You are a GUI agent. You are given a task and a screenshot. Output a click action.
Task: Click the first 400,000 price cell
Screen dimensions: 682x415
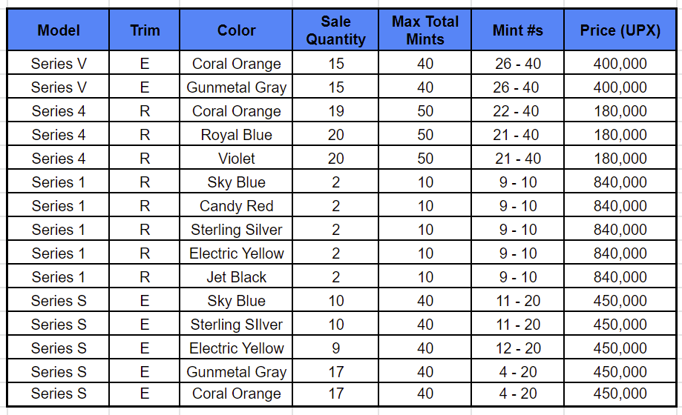[x=620, y=64]
